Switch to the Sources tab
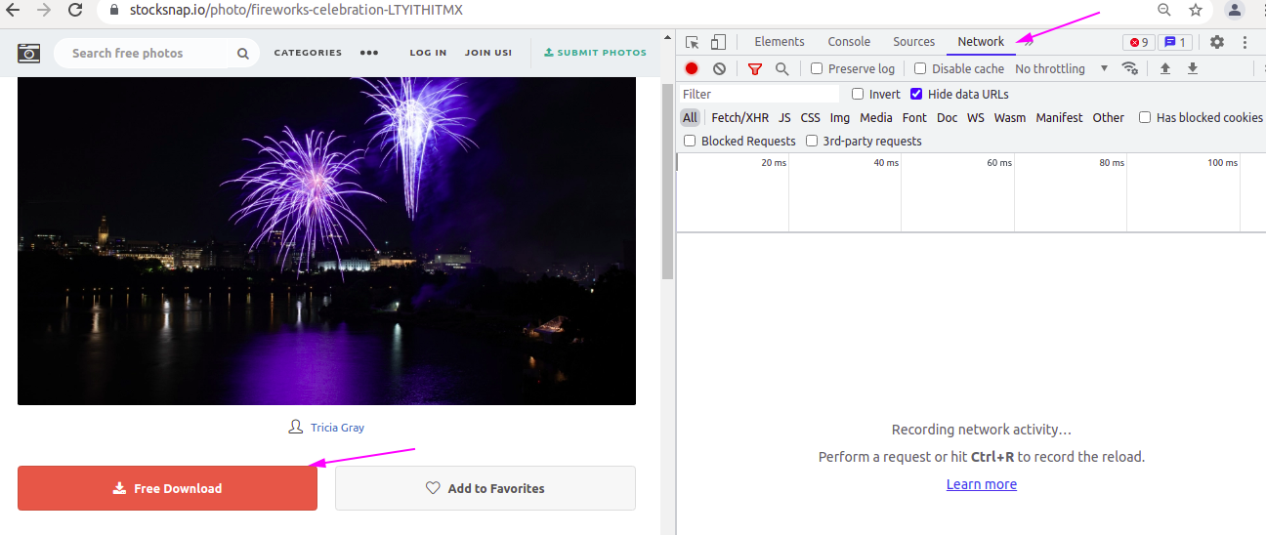The width and height of the screenshot is (1266, 535). (914, 42)
